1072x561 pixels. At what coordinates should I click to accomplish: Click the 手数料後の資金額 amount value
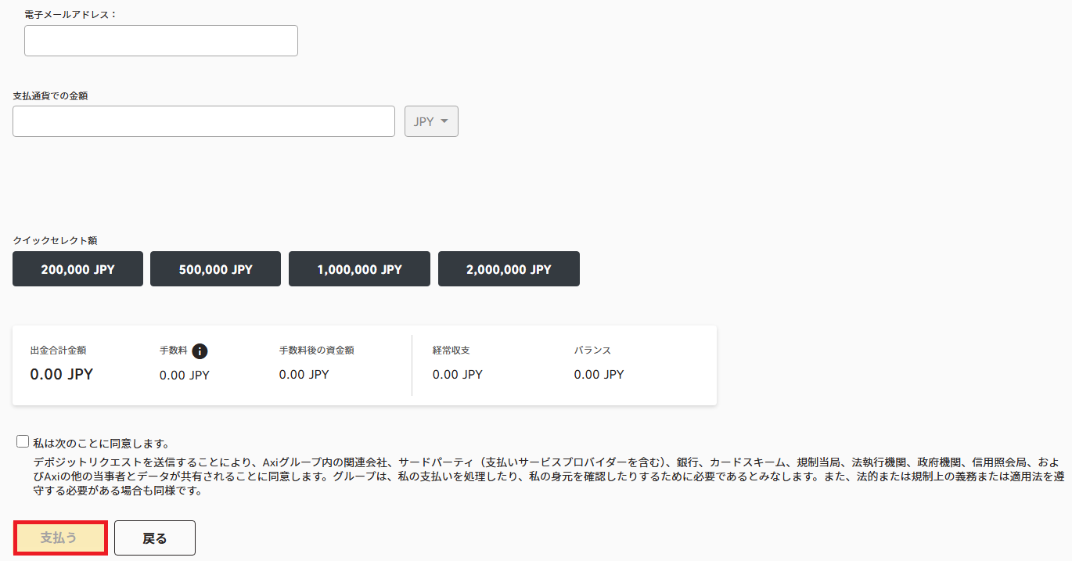(x=304, y=375)
